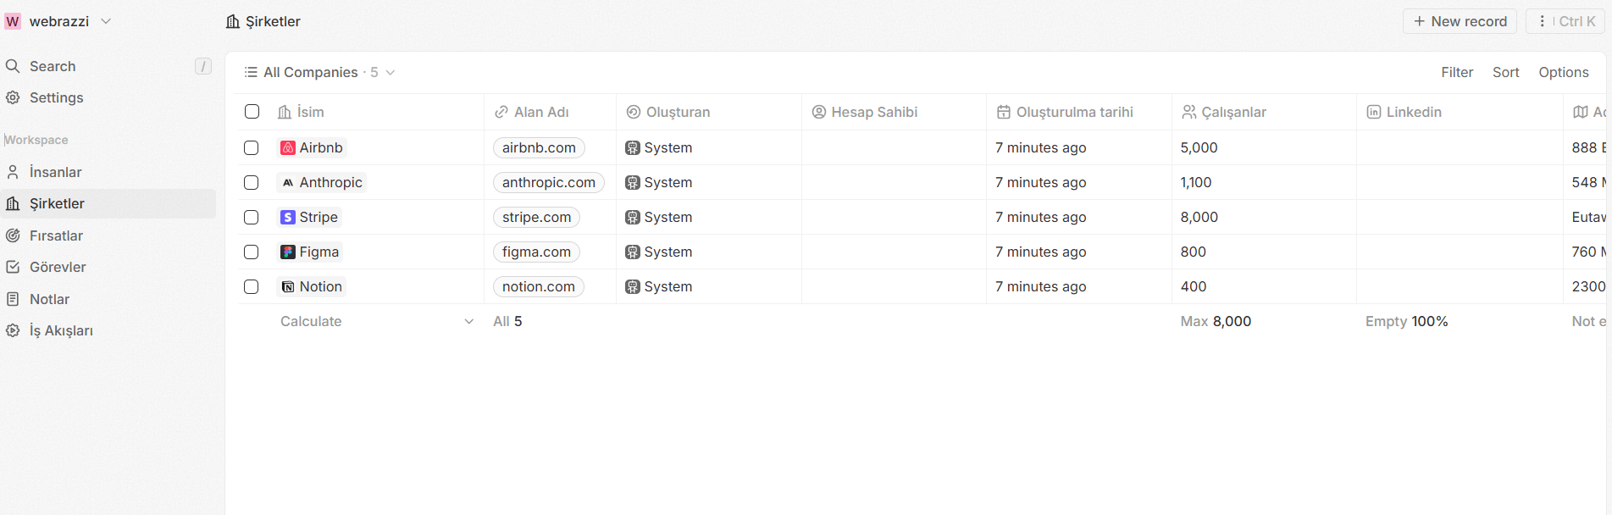Image resolution: width=1612 pixels, height=515 pixels.
Task: Click the Fırsatlar target icon
Action: pos(13,235)
